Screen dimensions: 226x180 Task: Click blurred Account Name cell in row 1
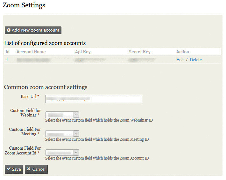[x=44, y=60]
